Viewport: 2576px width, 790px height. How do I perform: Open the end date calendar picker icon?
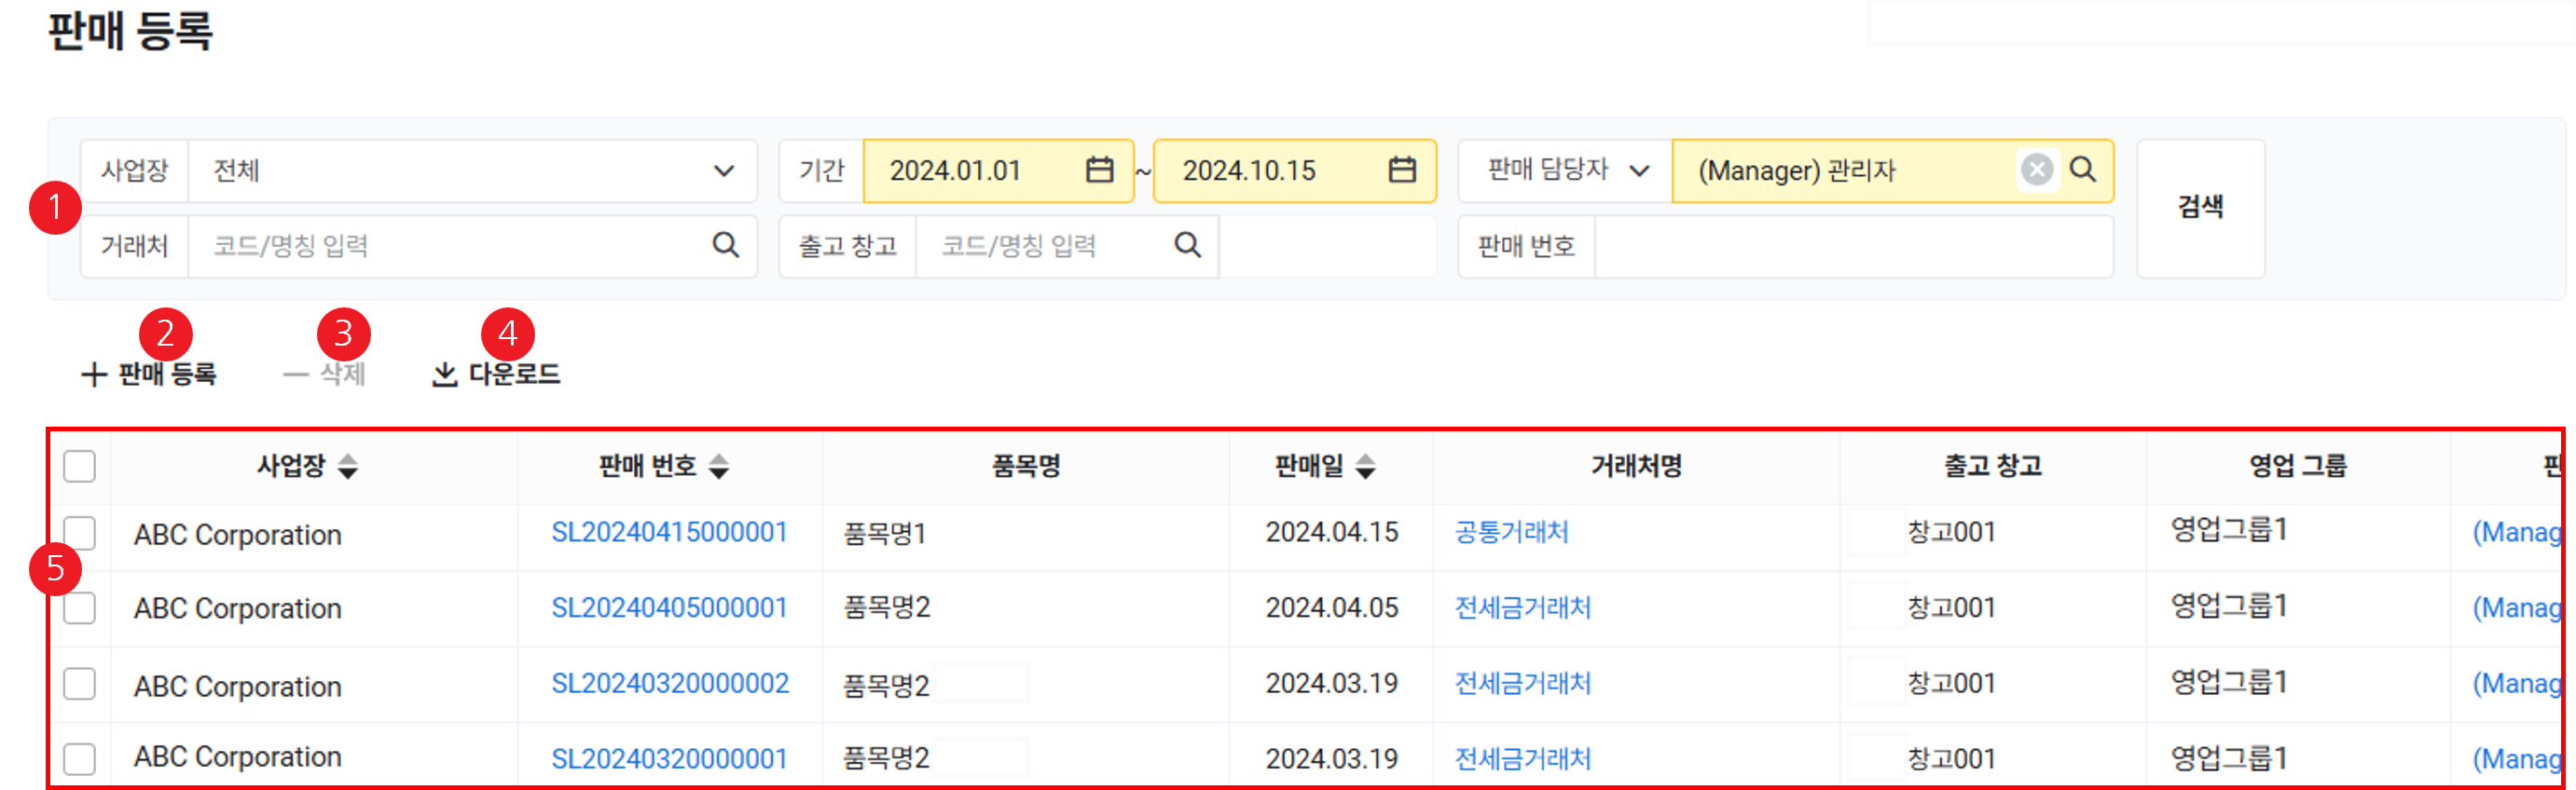[x=1402, y=170]
